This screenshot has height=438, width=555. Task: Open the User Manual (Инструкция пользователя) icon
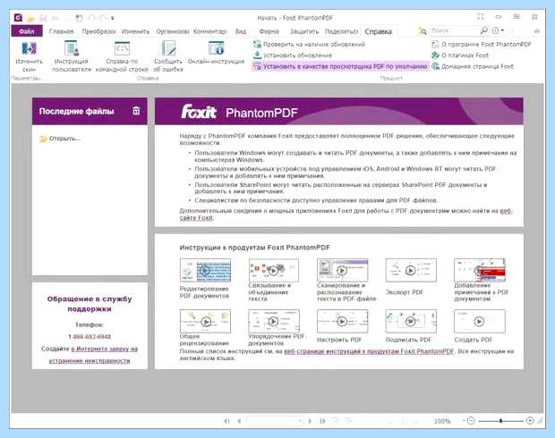[72, 48]
